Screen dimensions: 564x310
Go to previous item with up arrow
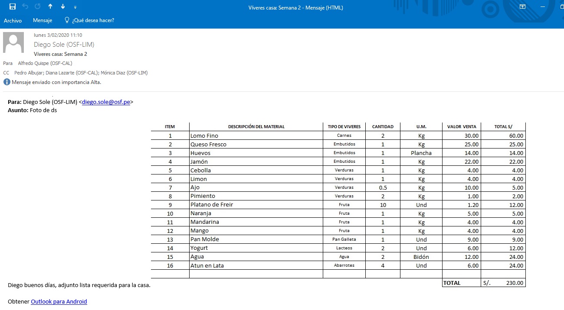pos(50,6)
